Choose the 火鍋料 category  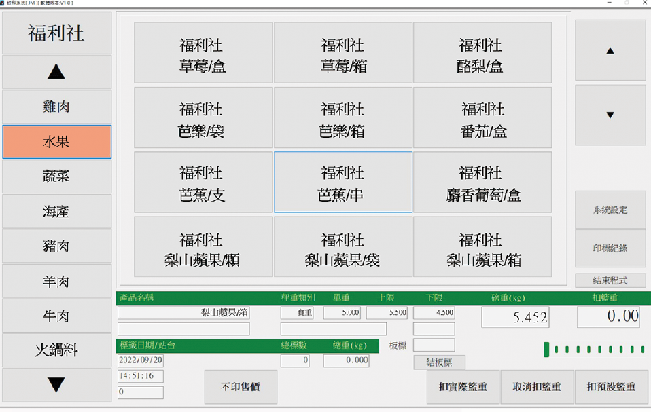(x=56, y=350)
